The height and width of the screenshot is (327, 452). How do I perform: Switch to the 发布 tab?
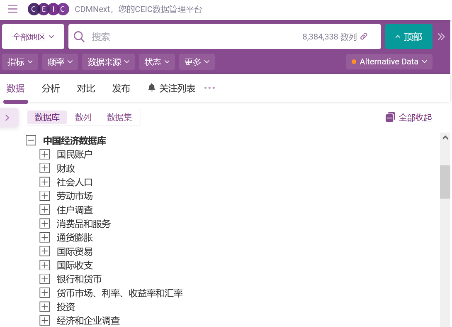click(121, 88)
